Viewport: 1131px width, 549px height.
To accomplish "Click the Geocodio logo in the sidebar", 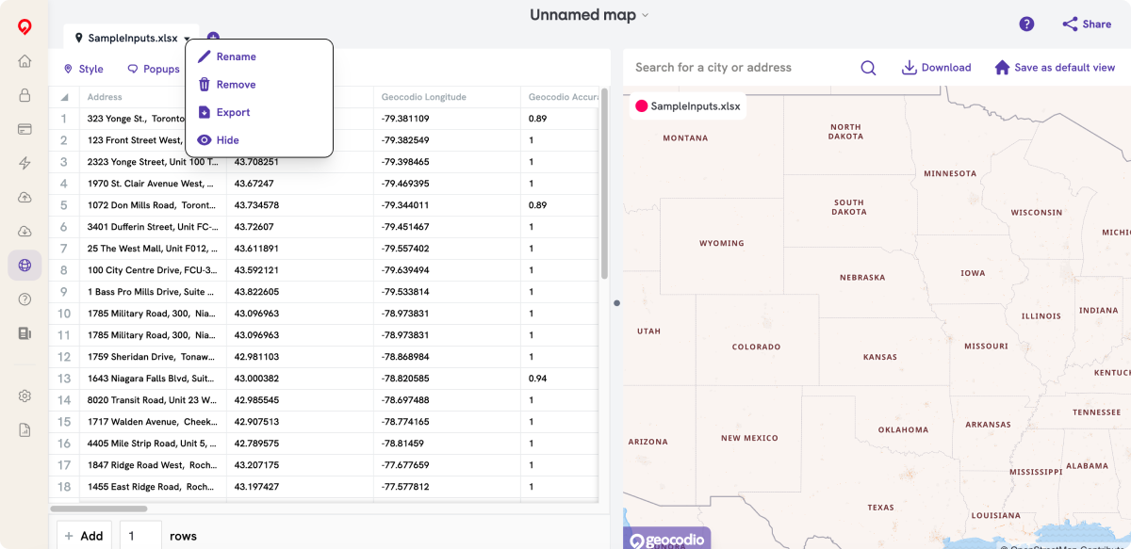I will pyautogui.click(x=25, y=26).
